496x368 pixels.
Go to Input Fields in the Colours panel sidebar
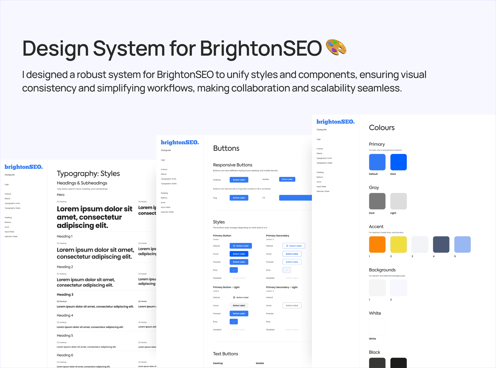point(321,186)
